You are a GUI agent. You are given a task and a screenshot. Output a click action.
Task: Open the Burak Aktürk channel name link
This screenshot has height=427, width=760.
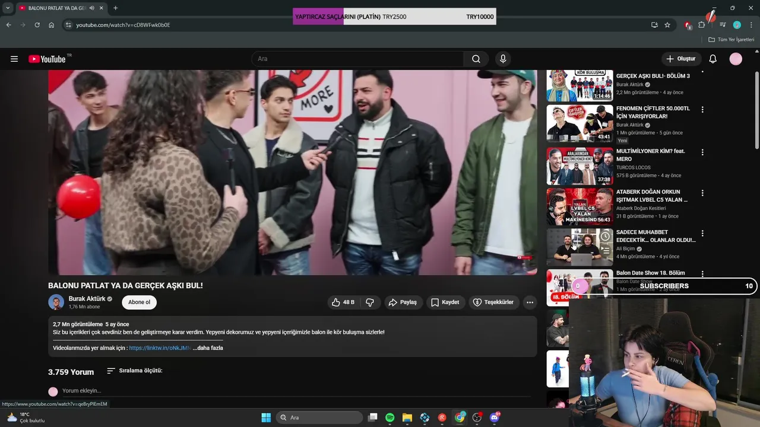[x=87, y=299]
